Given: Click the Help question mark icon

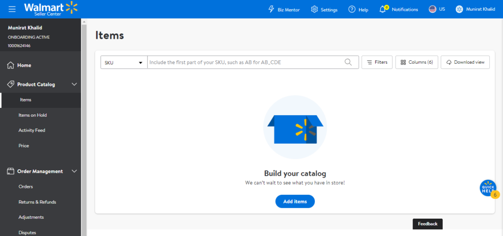Looking at the screenshot, I should (x=352, y=9).
